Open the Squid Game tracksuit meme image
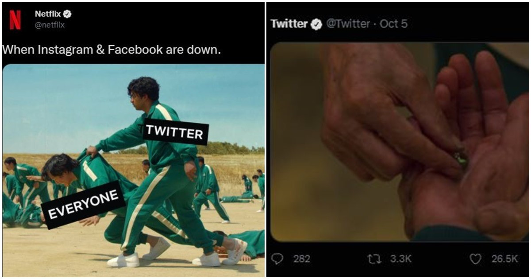Image resolution: width=531 pixels, height=279 pixels. point(134,170)
